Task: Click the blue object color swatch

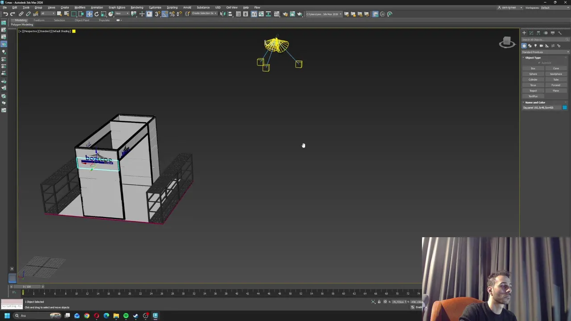Action: point(565,108)
